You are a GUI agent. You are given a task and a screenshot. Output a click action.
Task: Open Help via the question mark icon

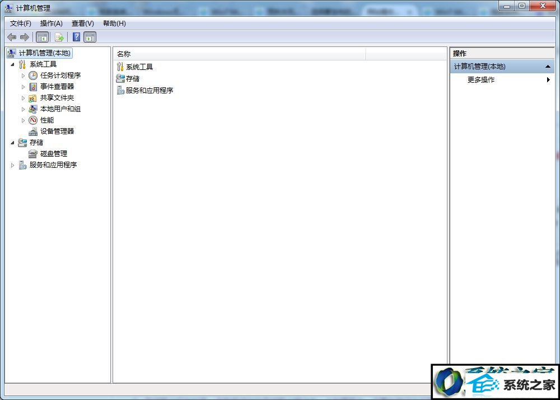pos(76,37)
